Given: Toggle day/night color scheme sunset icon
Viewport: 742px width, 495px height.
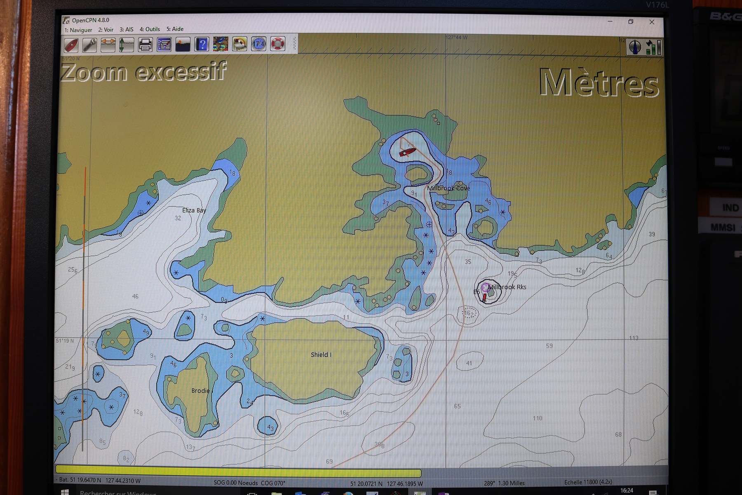Looking at the screenshot, I should pyautogui.click(x=183, y=45).
